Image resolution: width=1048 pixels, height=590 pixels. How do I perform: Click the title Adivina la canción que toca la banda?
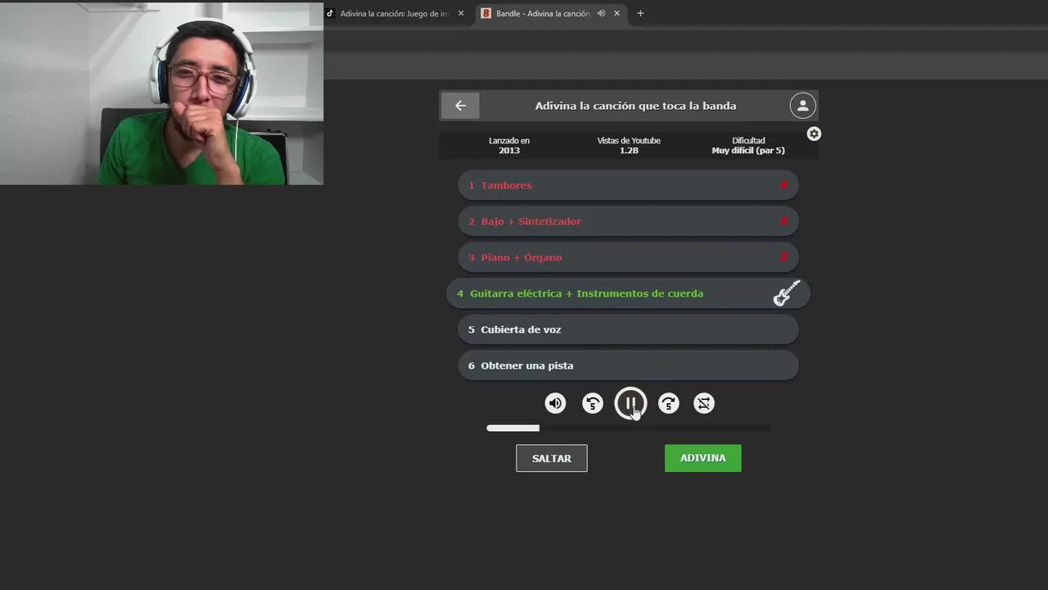point(635,106)
